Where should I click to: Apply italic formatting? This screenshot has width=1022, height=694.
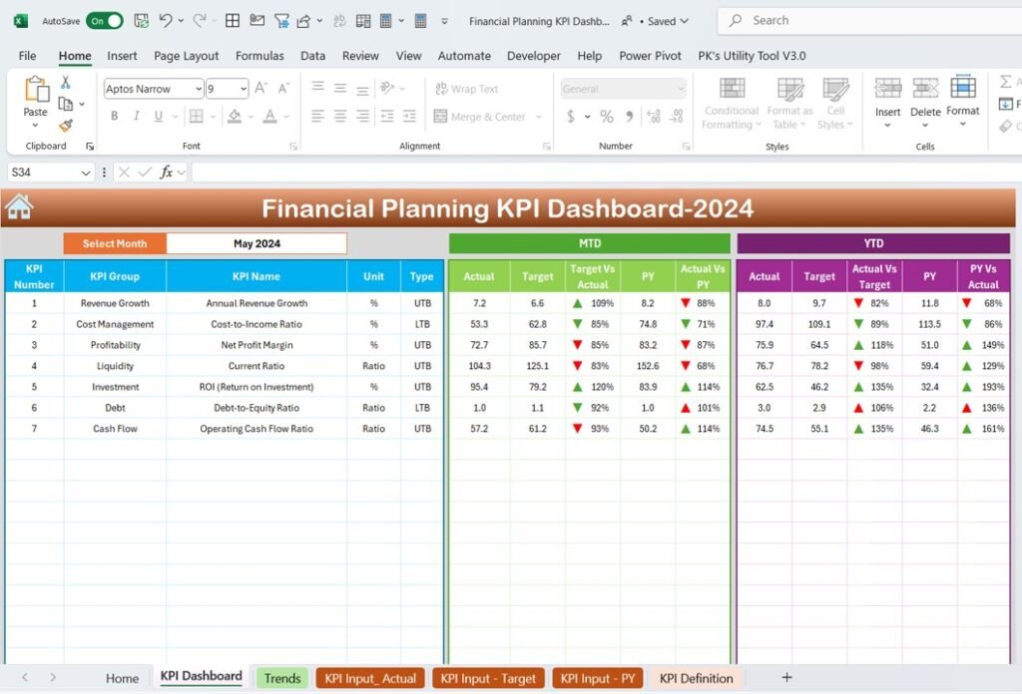tap(137, 117)
